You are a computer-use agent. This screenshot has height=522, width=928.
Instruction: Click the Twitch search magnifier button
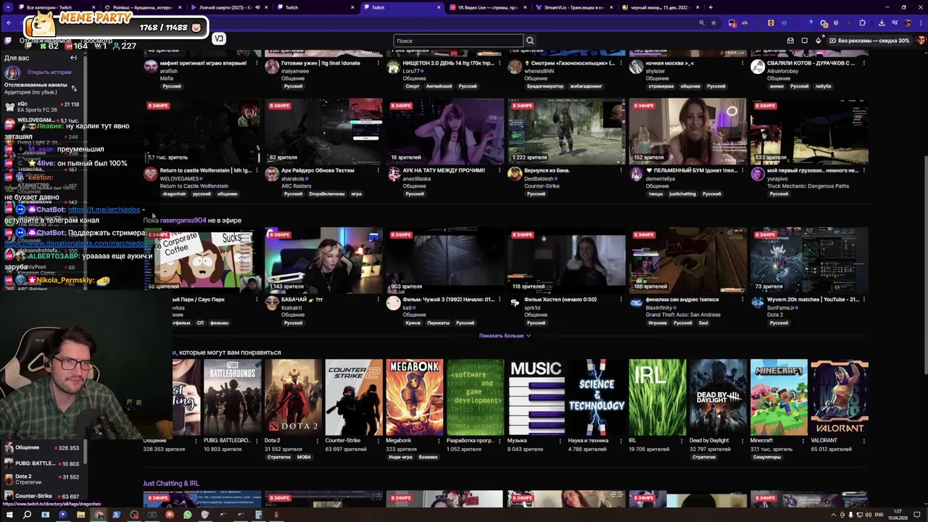tap(530, 41)
